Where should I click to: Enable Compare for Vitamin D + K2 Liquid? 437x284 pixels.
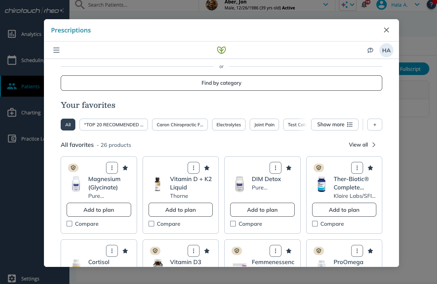pyautogui.click(x=151, y=224)
